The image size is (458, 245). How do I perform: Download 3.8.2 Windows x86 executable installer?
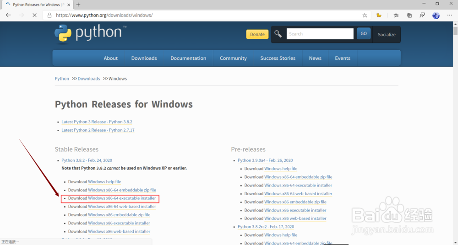119,223
